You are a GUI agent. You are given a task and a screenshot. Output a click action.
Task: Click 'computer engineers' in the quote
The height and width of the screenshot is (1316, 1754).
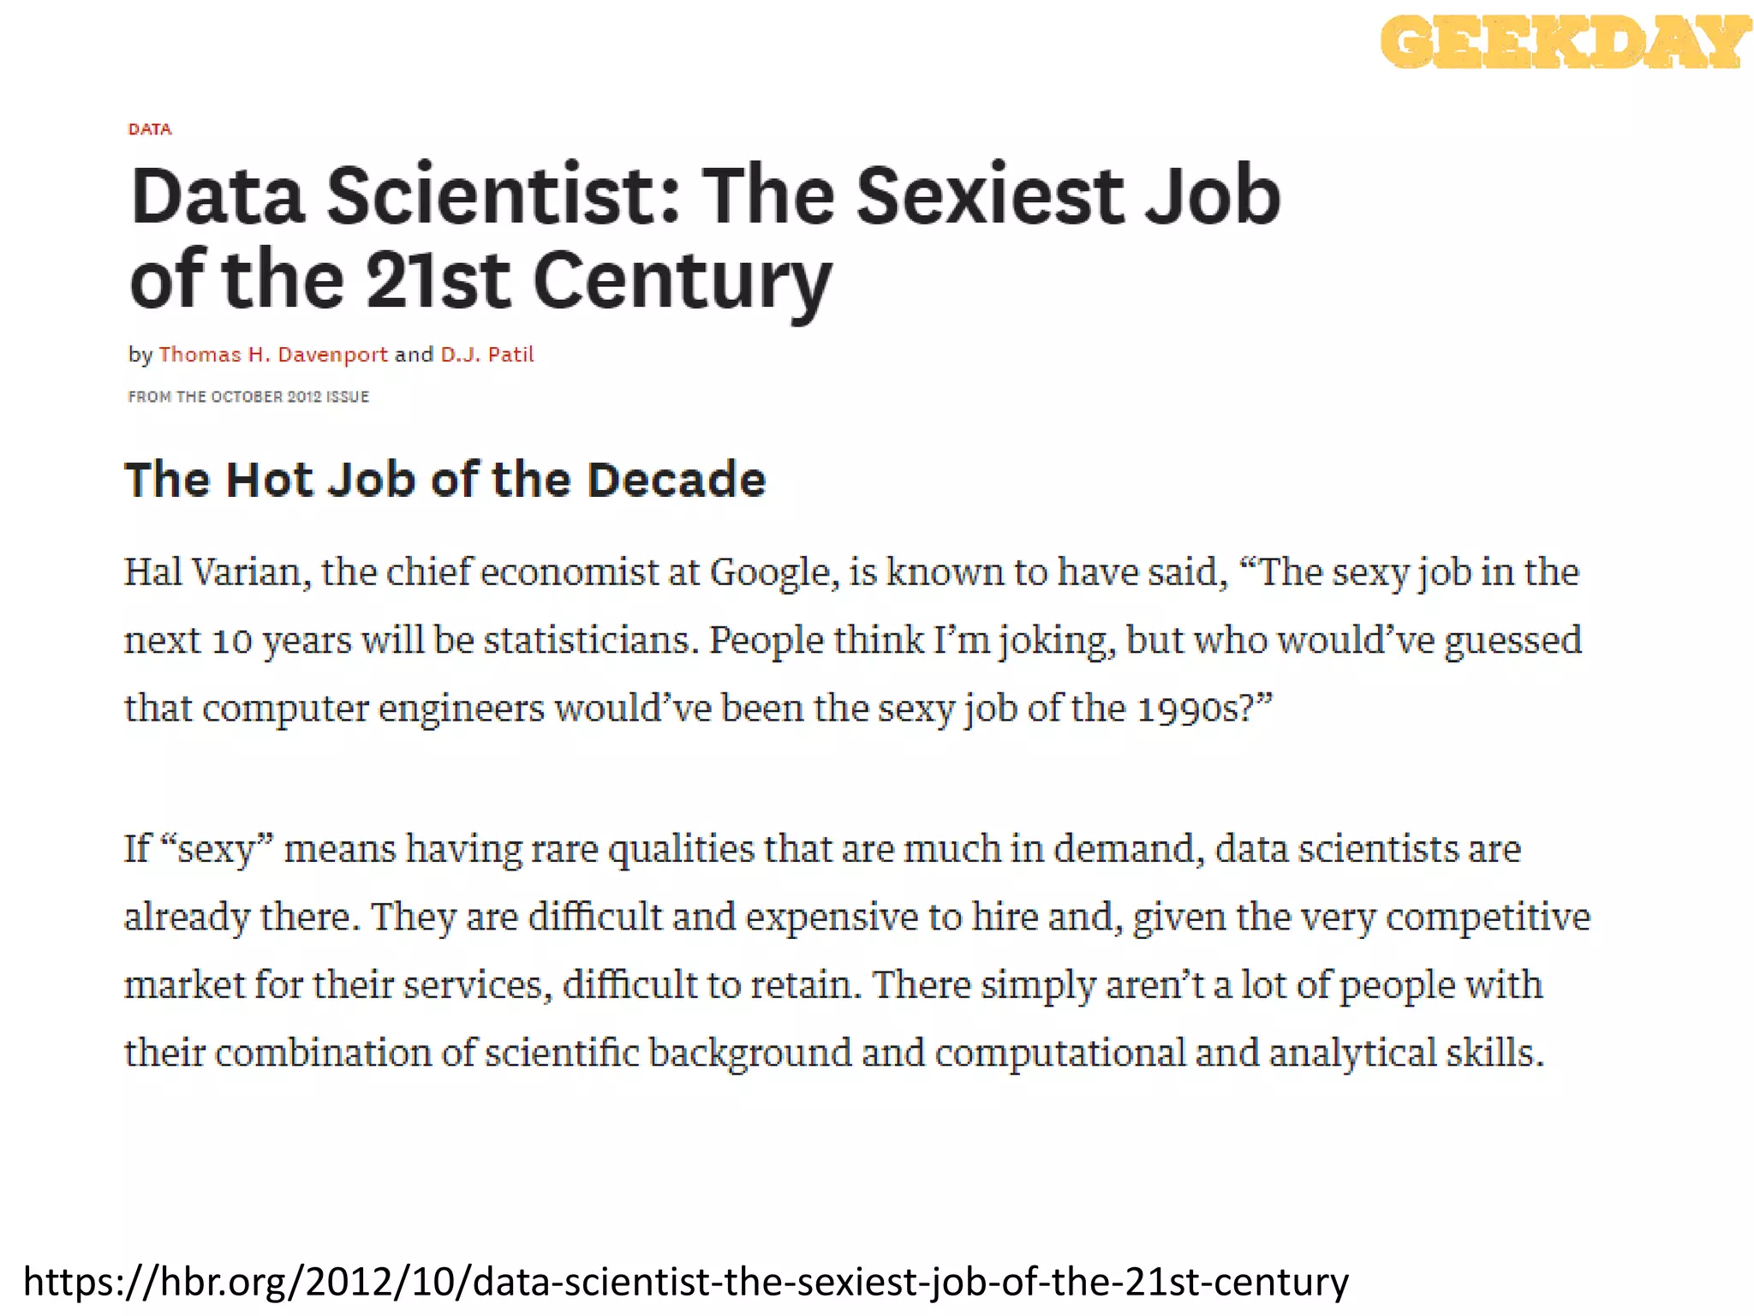(373, 709)
